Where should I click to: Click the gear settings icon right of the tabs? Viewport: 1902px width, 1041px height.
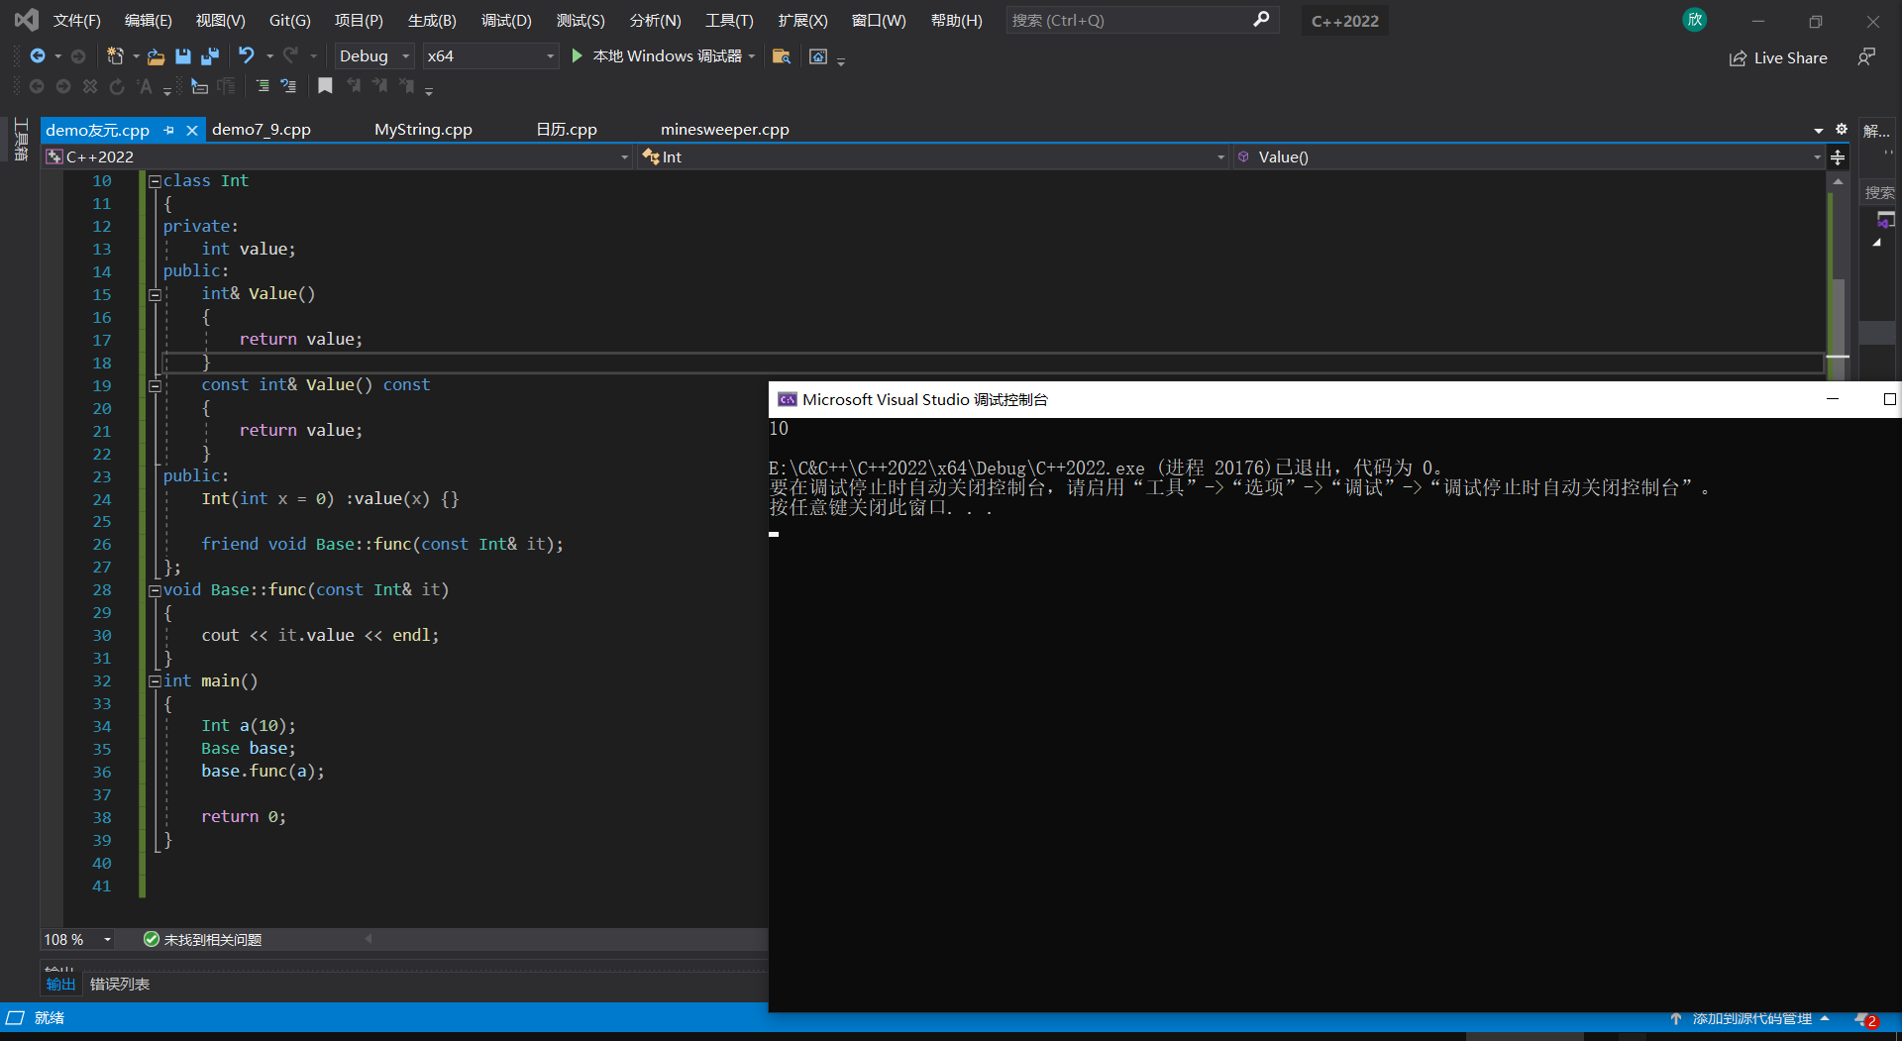pyautogui.click(x=1842, y=130)
